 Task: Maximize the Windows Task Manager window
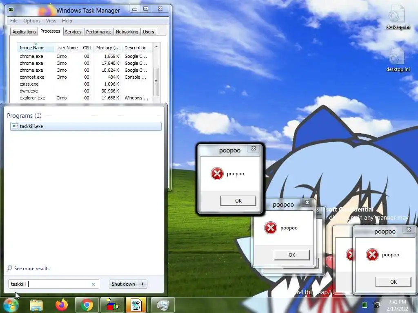146,9
